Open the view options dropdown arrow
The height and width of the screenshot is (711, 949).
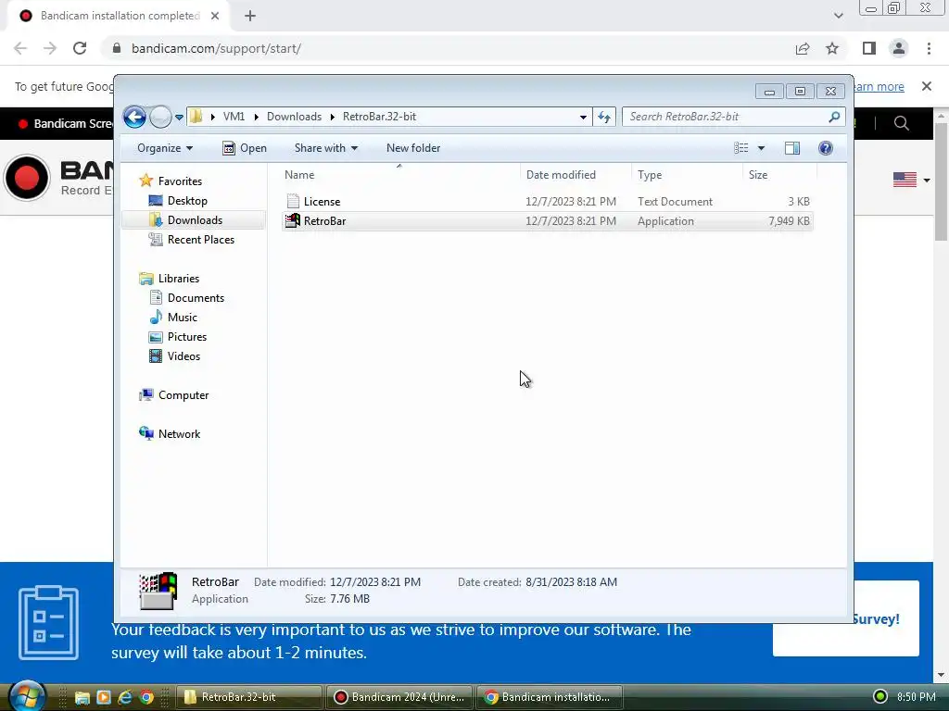[x=762, y=148]
